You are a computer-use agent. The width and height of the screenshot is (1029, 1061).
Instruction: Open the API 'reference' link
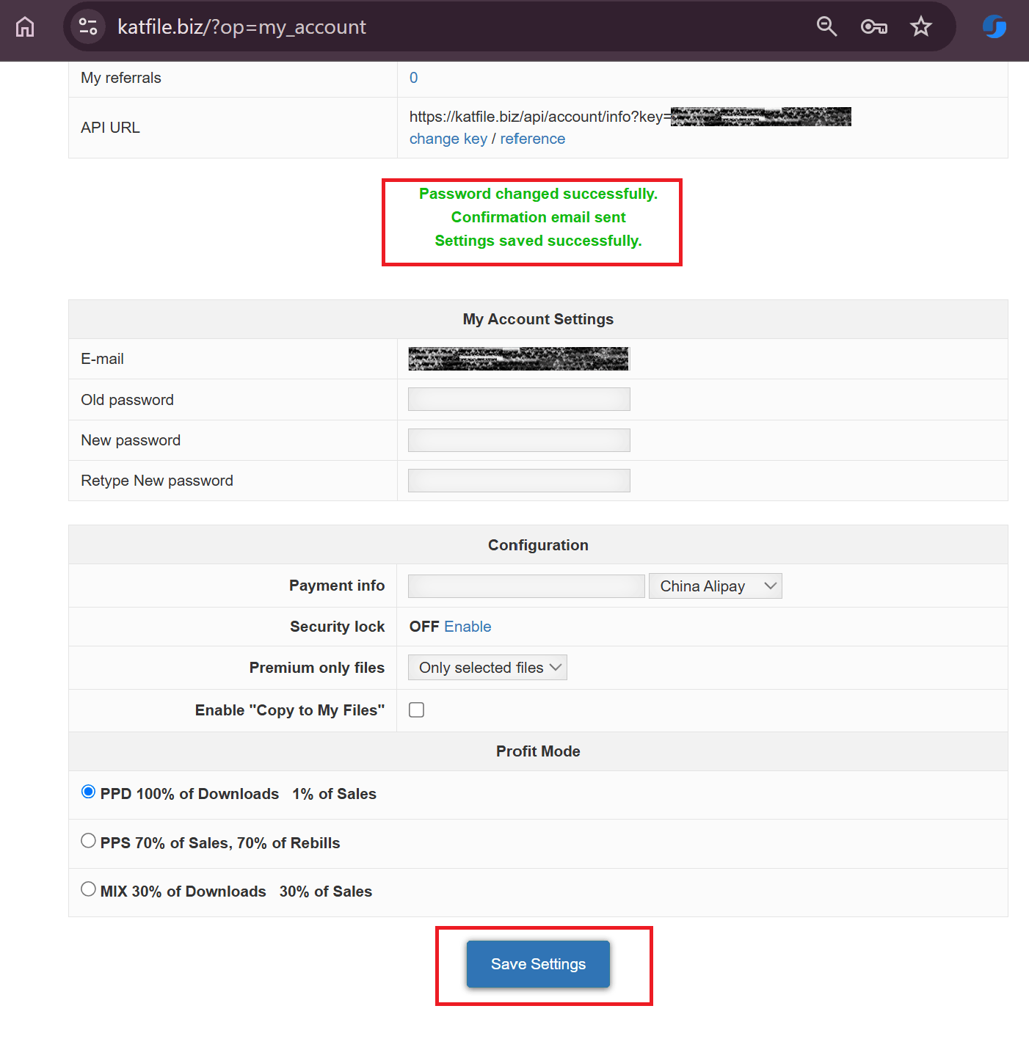tap(533, 139)
